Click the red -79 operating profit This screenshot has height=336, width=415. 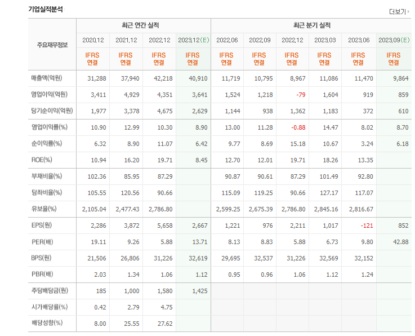[301, 95]
